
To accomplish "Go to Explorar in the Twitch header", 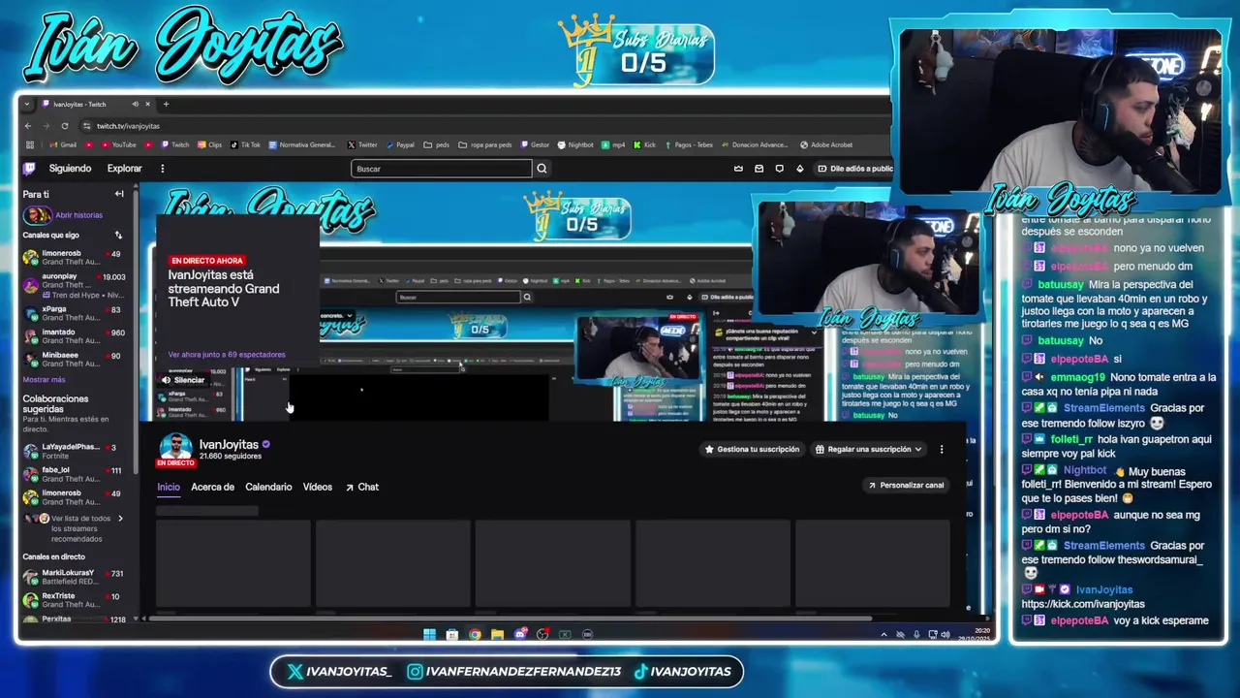I will point(124,169).
